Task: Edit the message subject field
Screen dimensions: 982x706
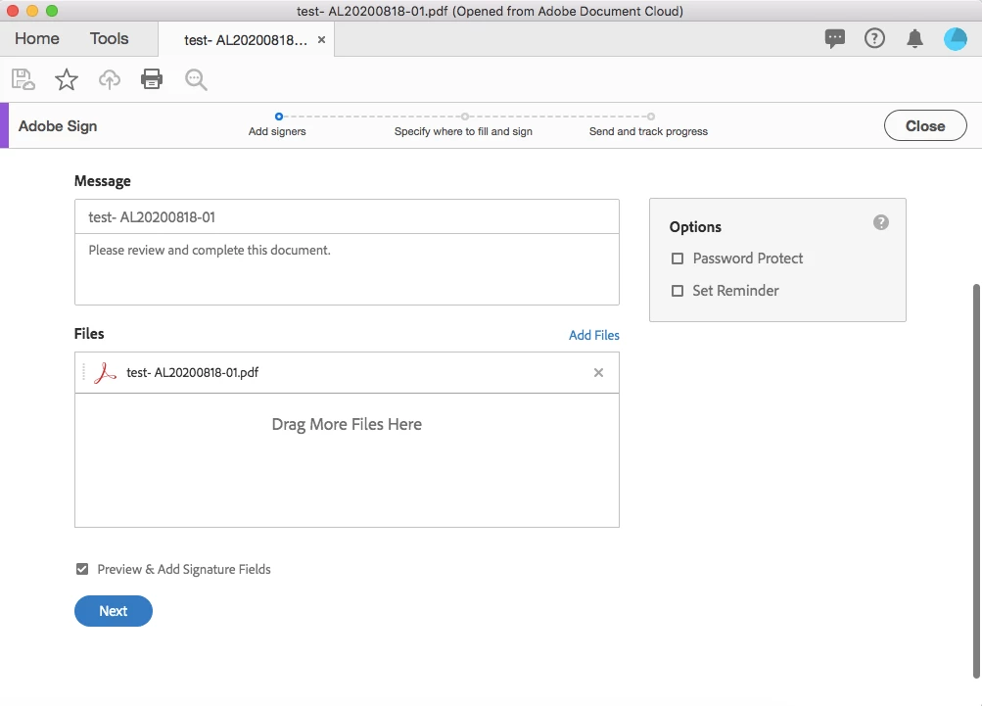Action: (x=347, y=216)
